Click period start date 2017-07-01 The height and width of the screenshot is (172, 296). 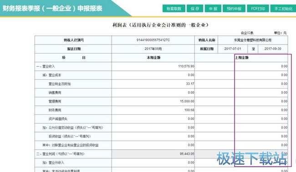click(x=233, y=49)
